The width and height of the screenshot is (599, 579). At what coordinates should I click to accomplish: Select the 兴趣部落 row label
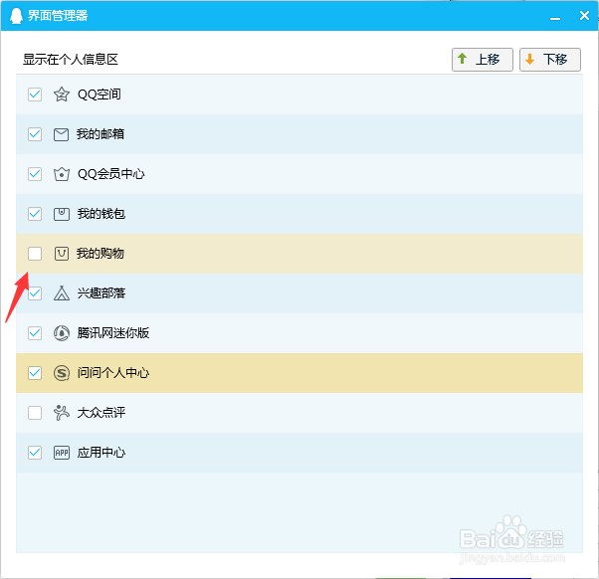[101, 293]
